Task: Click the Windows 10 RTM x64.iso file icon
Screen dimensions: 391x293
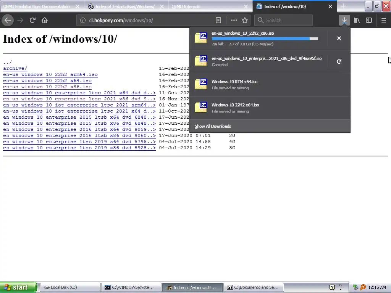Action: click(201, 84)
